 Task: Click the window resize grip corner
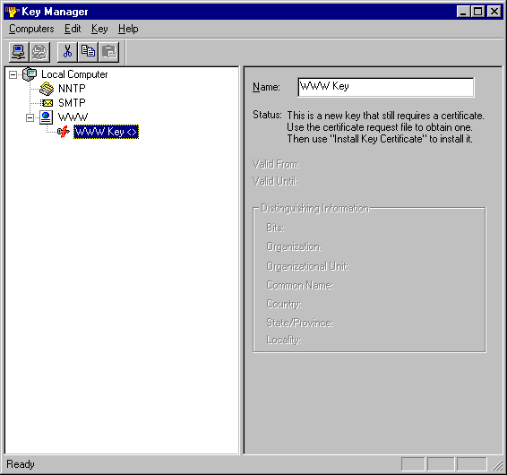pyautogui.click(x=497, y=465)
